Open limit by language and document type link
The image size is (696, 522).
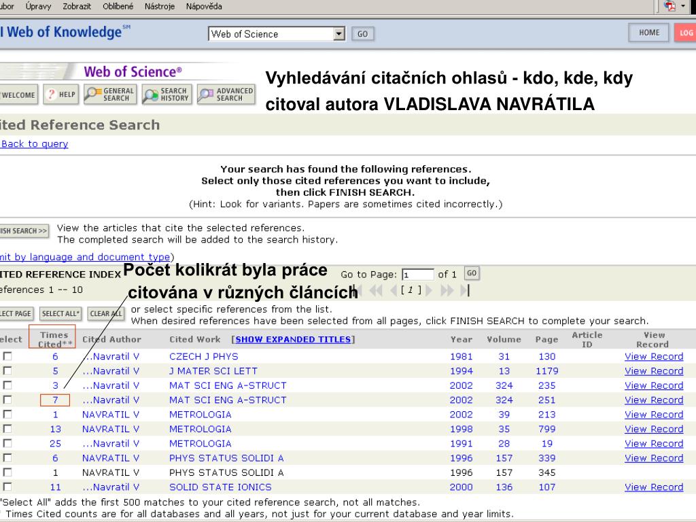pyautogui.click(x=85, y=257)
